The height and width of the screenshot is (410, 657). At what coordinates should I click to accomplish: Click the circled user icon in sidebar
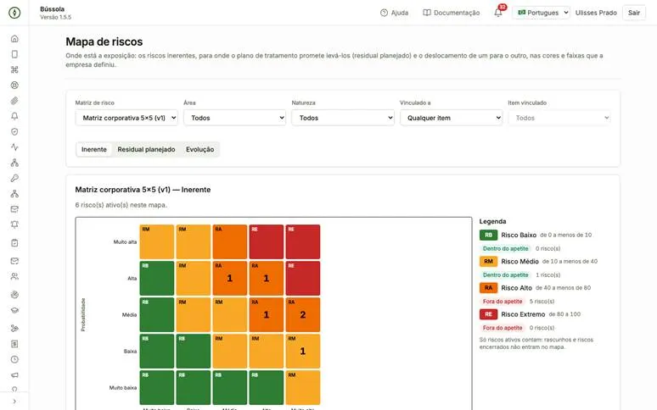[14, 86]
